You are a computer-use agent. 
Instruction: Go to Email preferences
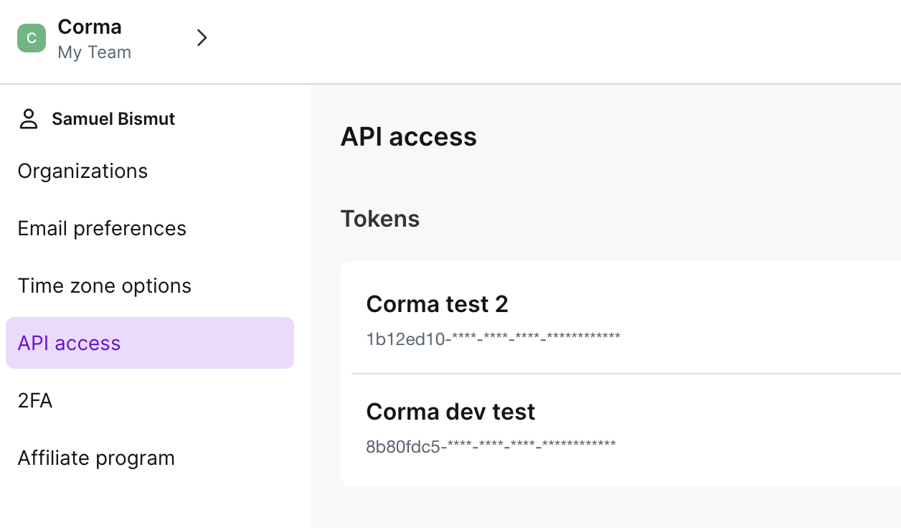(102, 229)
